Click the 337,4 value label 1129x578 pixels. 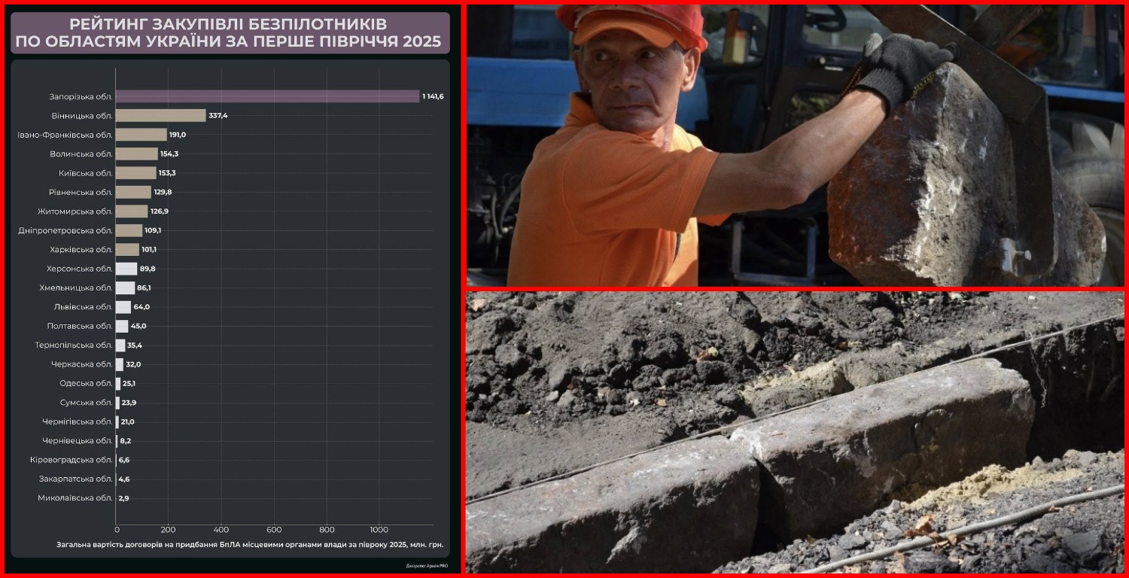click(x=218, y=116)
